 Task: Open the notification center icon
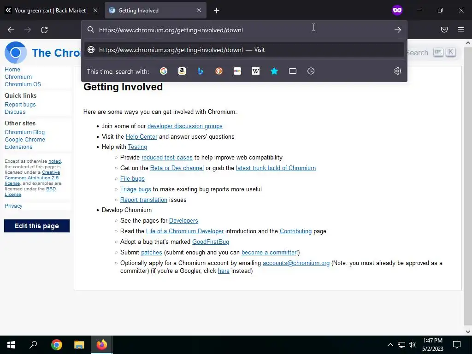457,345
